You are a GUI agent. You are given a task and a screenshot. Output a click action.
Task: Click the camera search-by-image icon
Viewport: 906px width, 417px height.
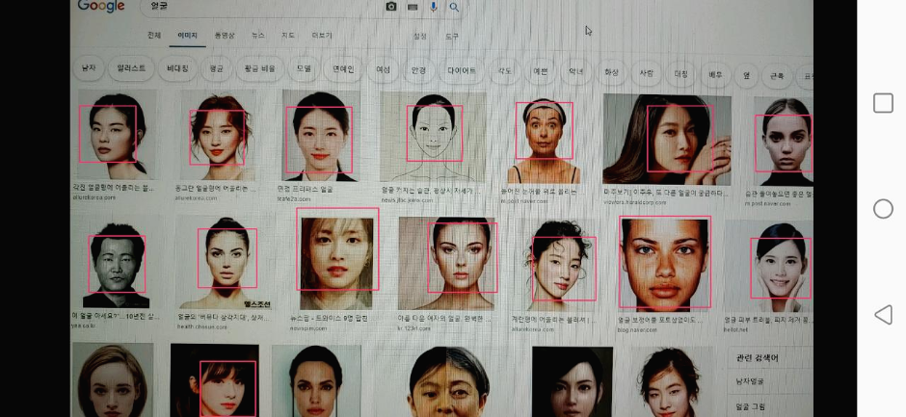391,7
